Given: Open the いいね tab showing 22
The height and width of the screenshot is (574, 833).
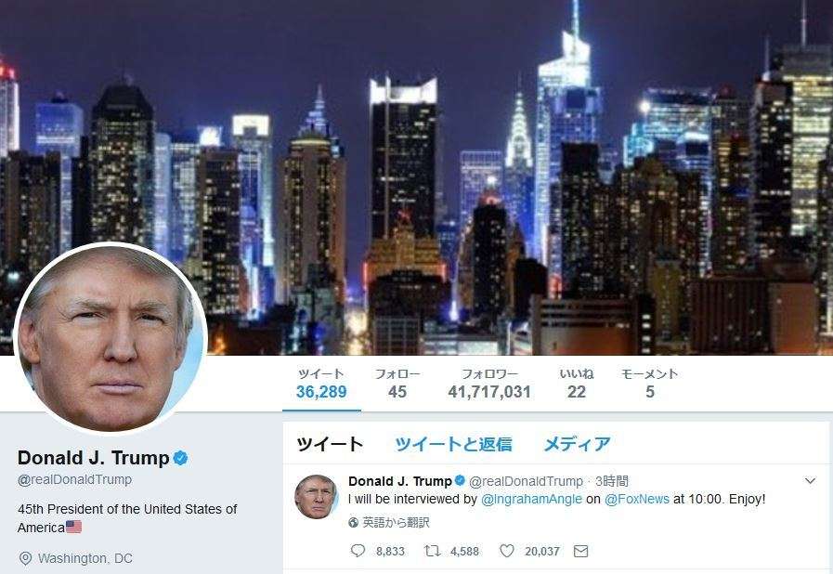Looking at the screenshot, I should 577,384.
